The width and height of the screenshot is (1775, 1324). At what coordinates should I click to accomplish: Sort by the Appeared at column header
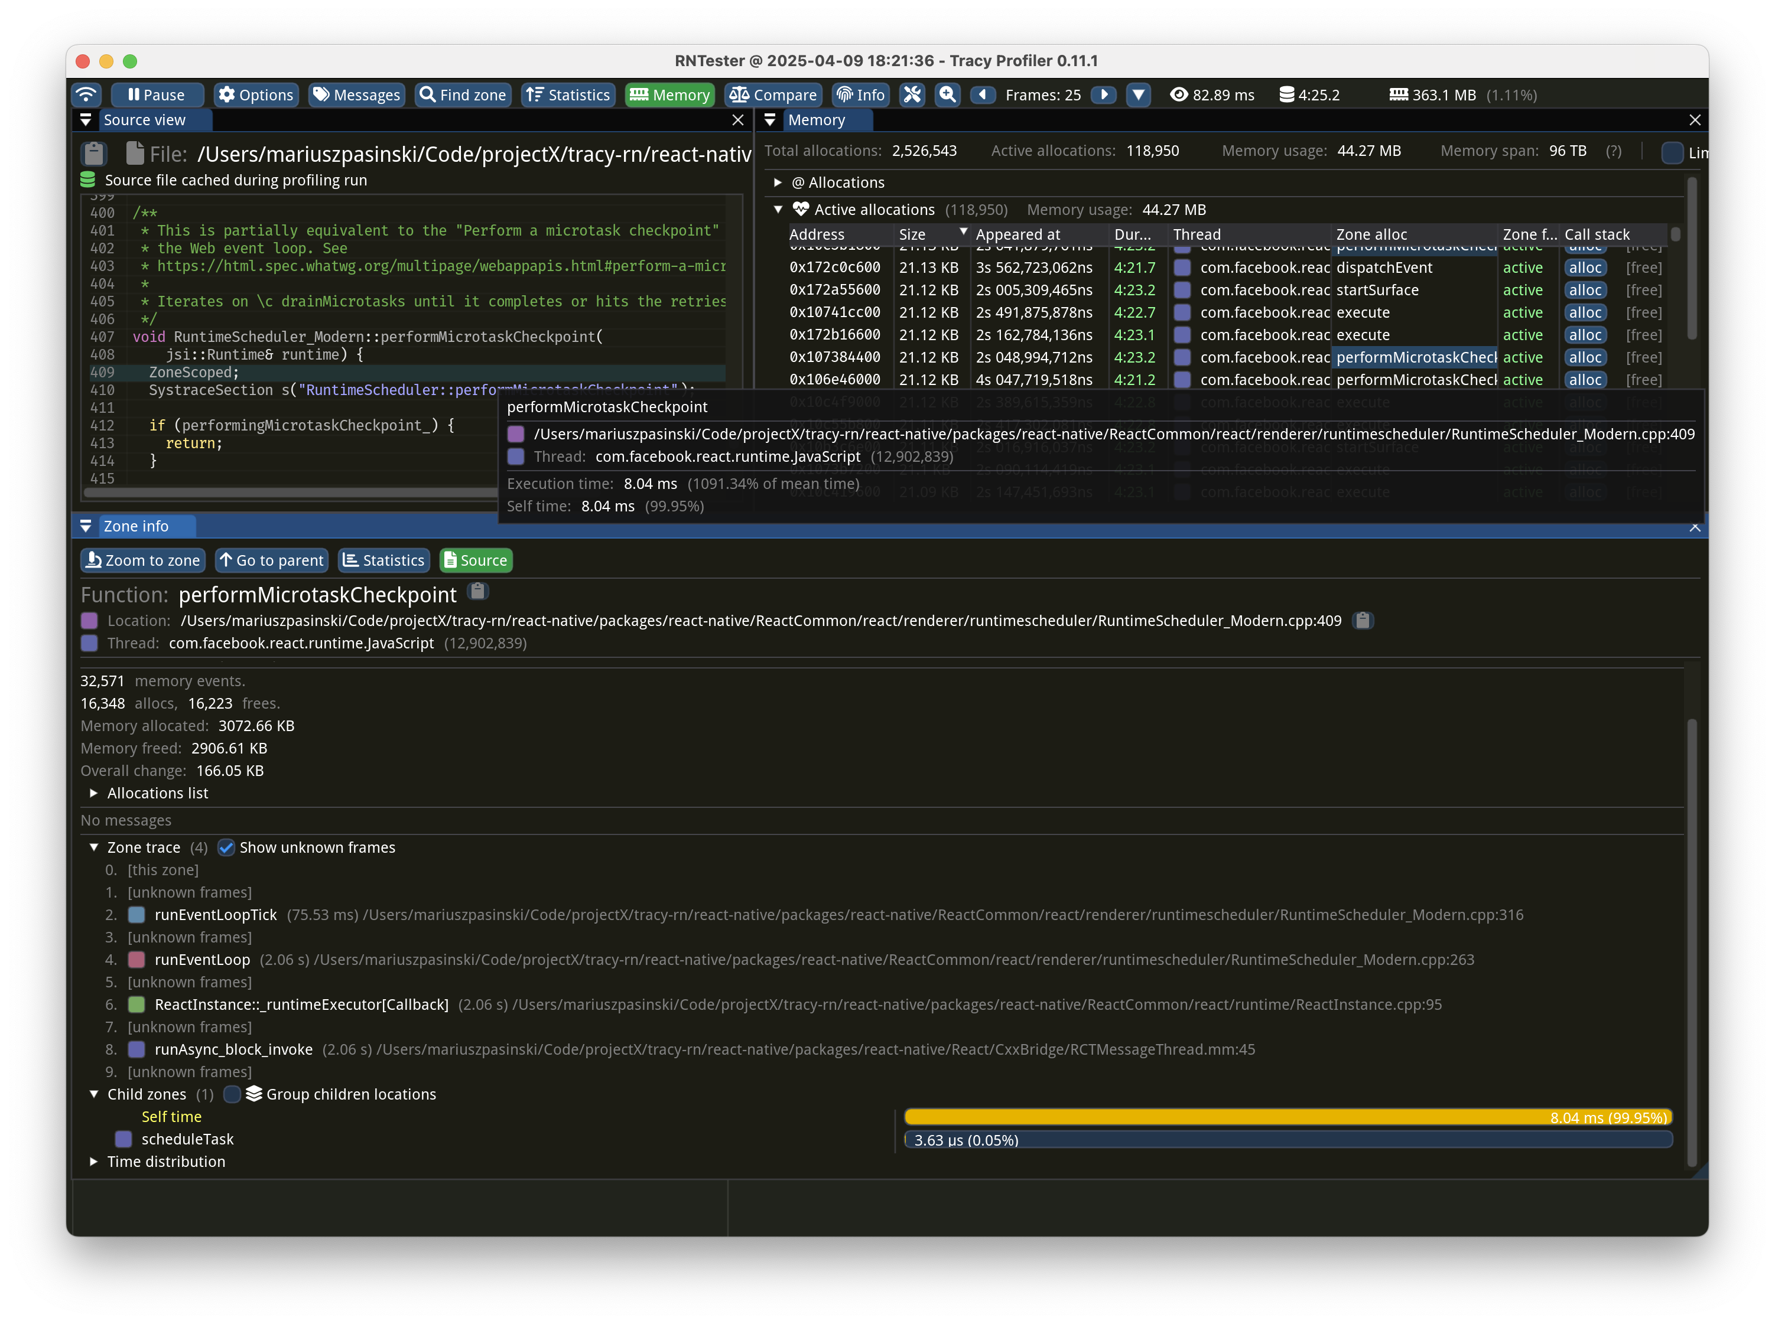(1040, 234)
